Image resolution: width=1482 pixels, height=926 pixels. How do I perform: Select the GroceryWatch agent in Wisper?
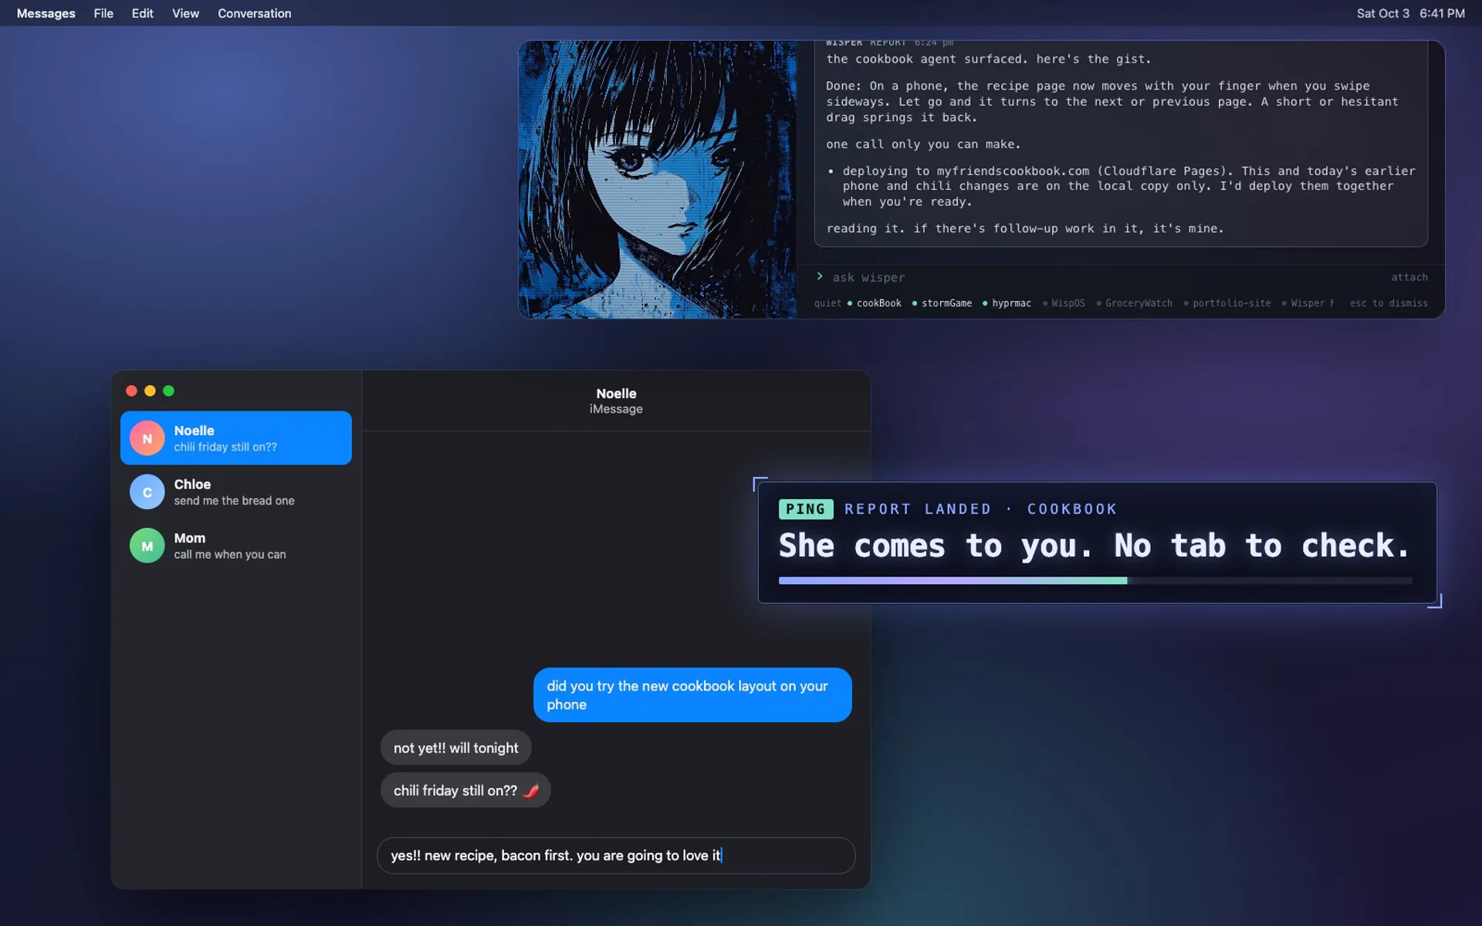click(1134, 303)
